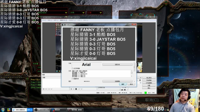
Task: Mute audio with the mixer speaker icon
Action: point(122,90)
